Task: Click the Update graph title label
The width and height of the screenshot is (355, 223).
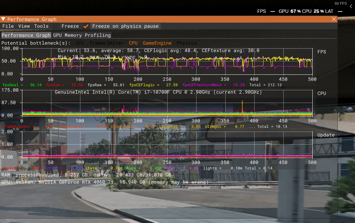Action: point(326,135)
